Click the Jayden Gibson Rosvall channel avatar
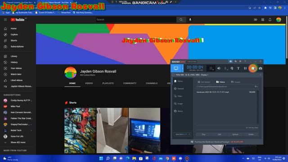 71,73
